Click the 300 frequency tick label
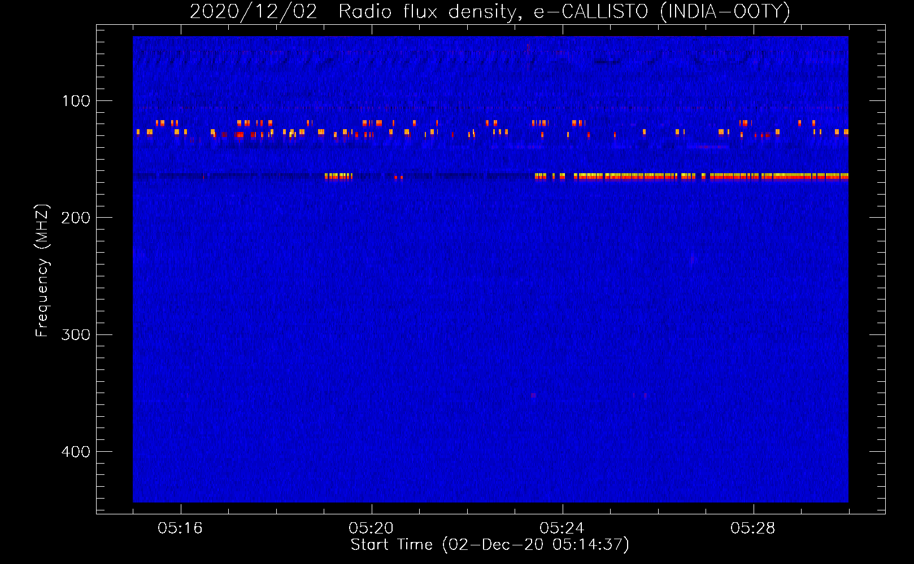The width and height of the screenshot is (914, 564). (x=76, y=334)
